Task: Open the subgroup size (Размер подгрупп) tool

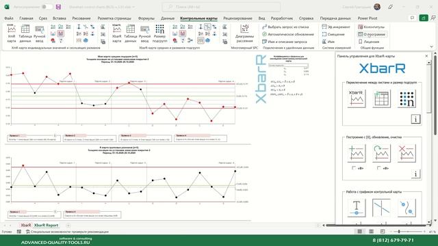Action: point(159,33)
